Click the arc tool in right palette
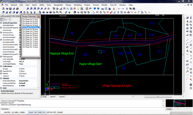This screenshot has width=193, height=115. pyautogui.click(x=187, y=44)
